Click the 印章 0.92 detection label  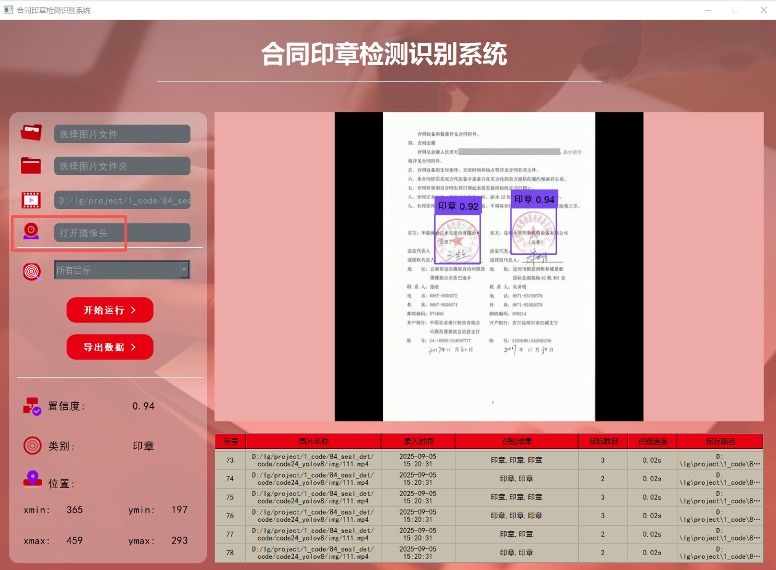[458, 206]
